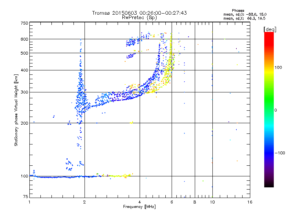Viewport: 294px width, 220px height.
Task: Click the y-axis label '200'
Action: [x=24, y=123]
